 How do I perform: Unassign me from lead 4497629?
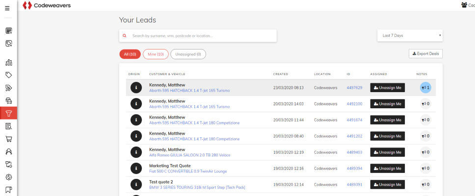coord(388,88)
